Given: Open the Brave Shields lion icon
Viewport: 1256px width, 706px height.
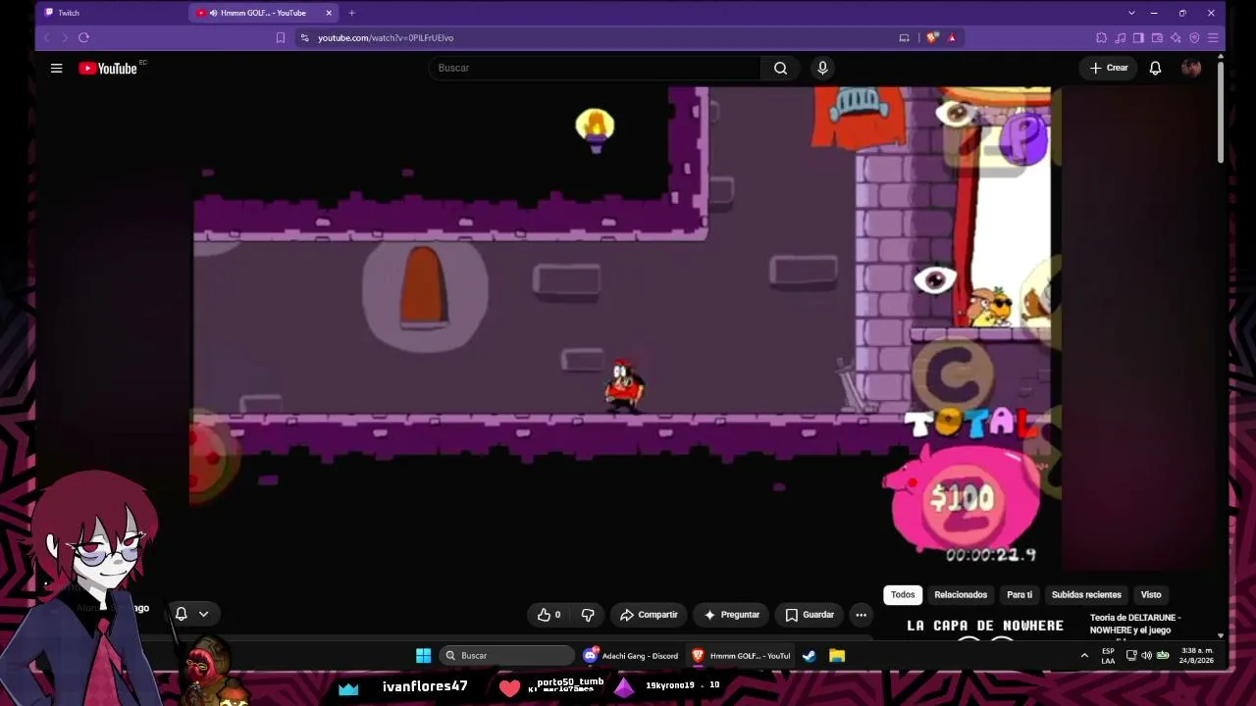Looking at the screenshot, I should click(932, 37).
